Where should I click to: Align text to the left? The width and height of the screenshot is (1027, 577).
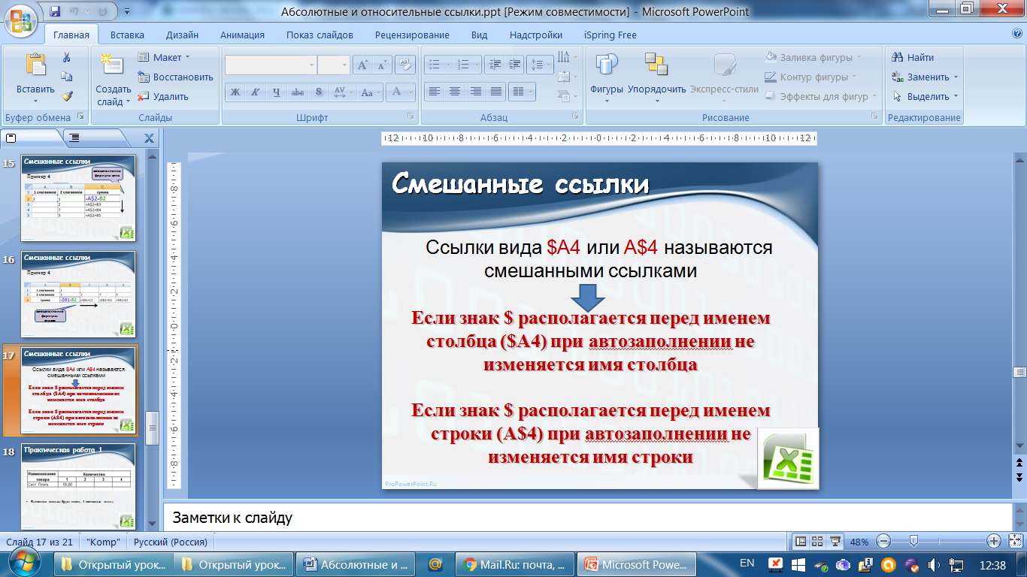[435, 92]
